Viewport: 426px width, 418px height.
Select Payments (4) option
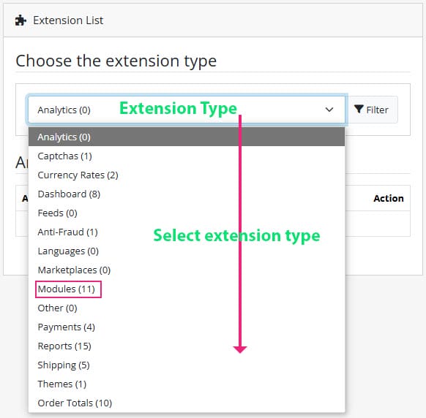coord(187,327)
